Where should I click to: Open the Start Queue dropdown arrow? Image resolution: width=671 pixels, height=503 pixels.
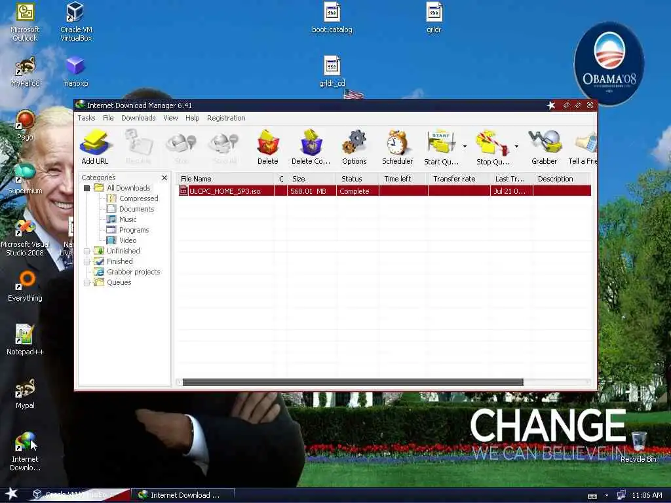(x=465, y=146)
